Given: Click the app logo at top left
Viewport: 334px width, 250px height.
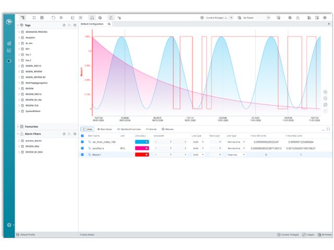Looking at the screenshot, I should [9, 22].
